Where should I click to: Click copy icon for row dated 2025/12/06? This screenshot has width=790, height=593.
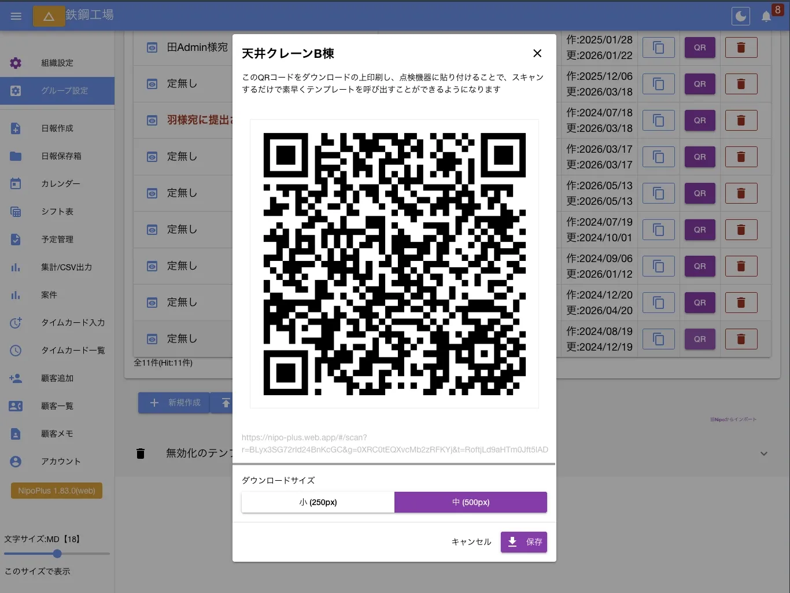659,84
